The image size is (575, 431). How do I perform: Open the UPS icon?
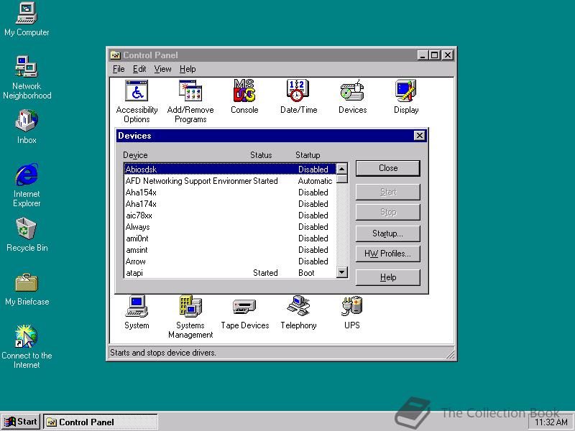pyautogui.click(x=352, y=312)
